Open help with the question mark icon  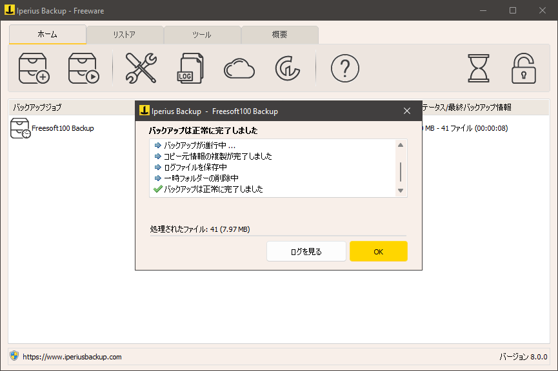[x=345, y=68]
